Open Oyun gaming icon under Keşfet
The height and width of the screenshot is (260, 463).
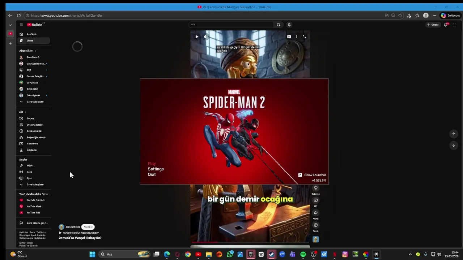(x=21, y=178)
